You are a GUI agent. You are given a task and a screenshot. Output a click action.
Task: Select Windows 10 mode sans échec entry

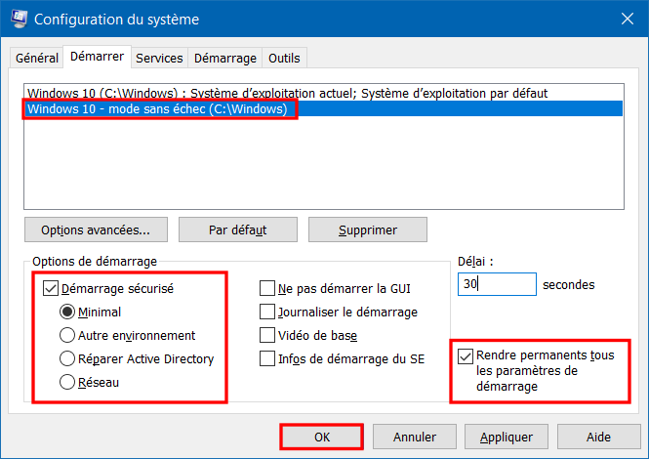tap(324, 109)
